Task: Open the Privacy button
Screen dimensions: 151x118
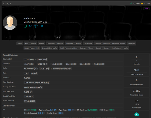Action: click(x=107, y=48)
